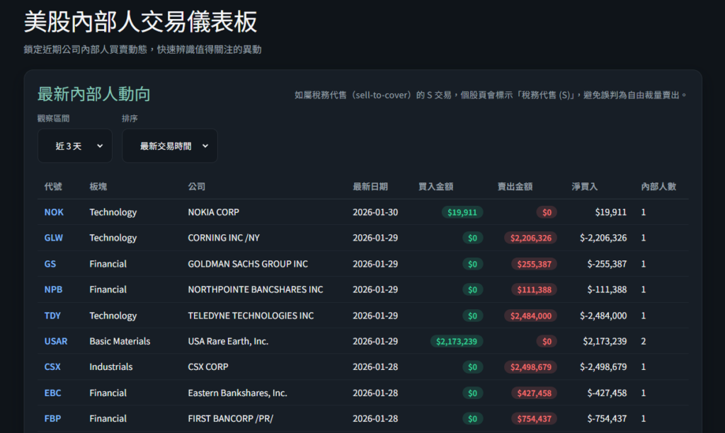Screen dimensions: 725x433
Task: Open NOK ticker link
Action: [54, 212]
